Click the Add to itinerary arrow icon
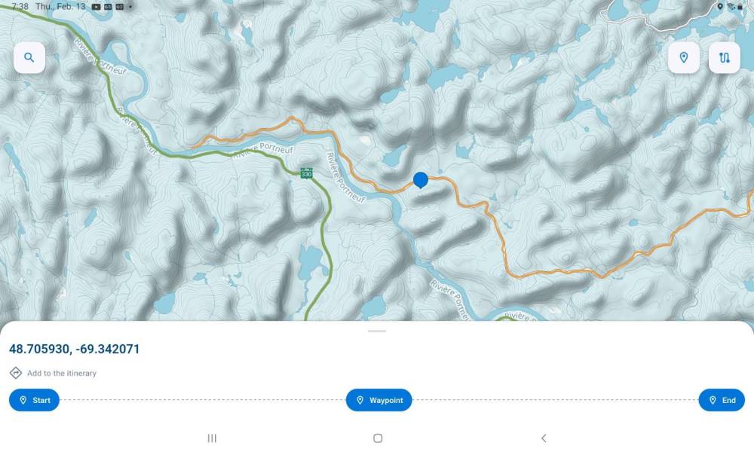This screenshot has width=754, height=452. click(x=15, y=373)
